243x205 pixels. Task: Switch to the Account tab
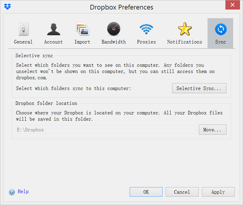point(53,33)
